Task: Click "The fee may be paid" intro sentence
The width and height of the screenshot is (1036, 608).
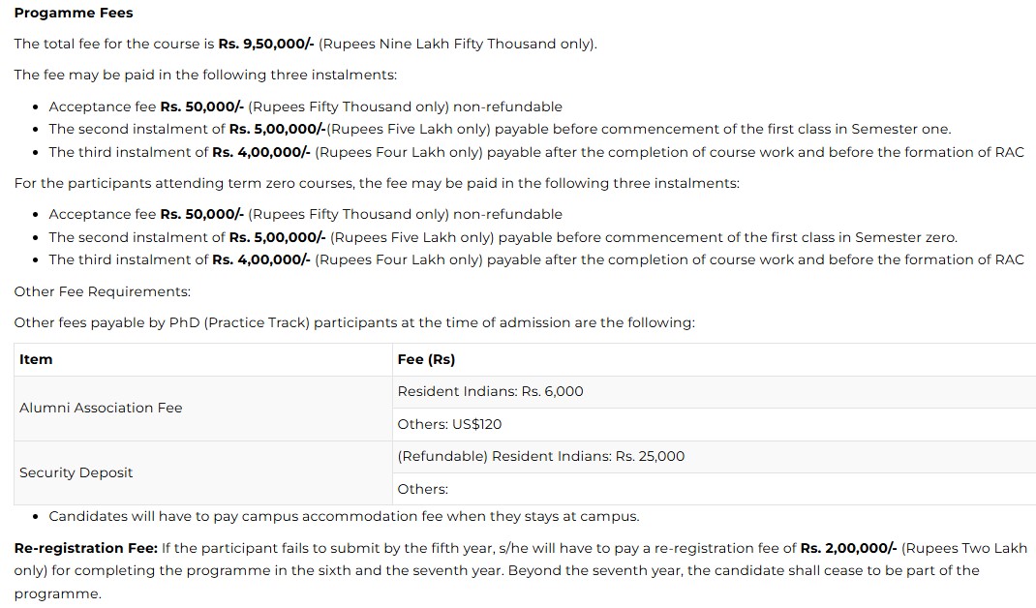Action: pos(205,75)
